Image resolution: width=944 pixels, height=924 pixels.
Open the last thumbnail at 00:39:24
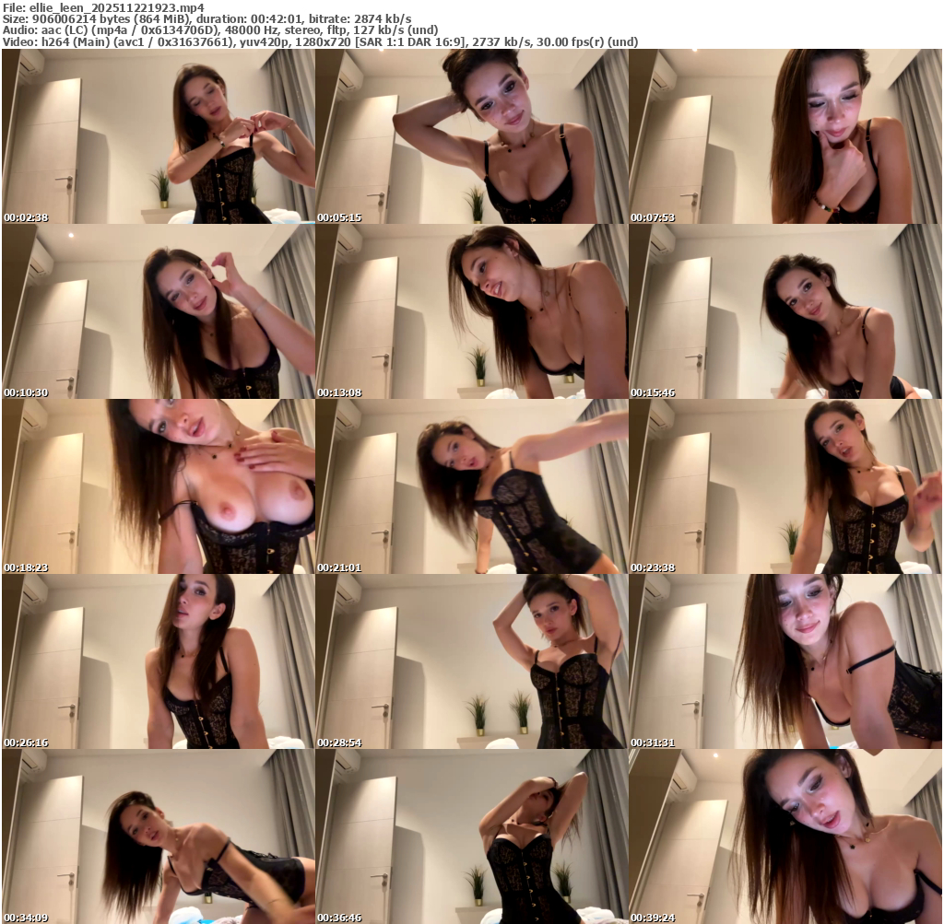[x=785, y=836]
